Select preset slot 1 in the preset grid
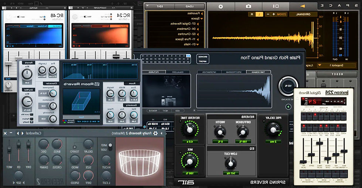The height and width of the screenshot is (188, 362). coord(189,56)
